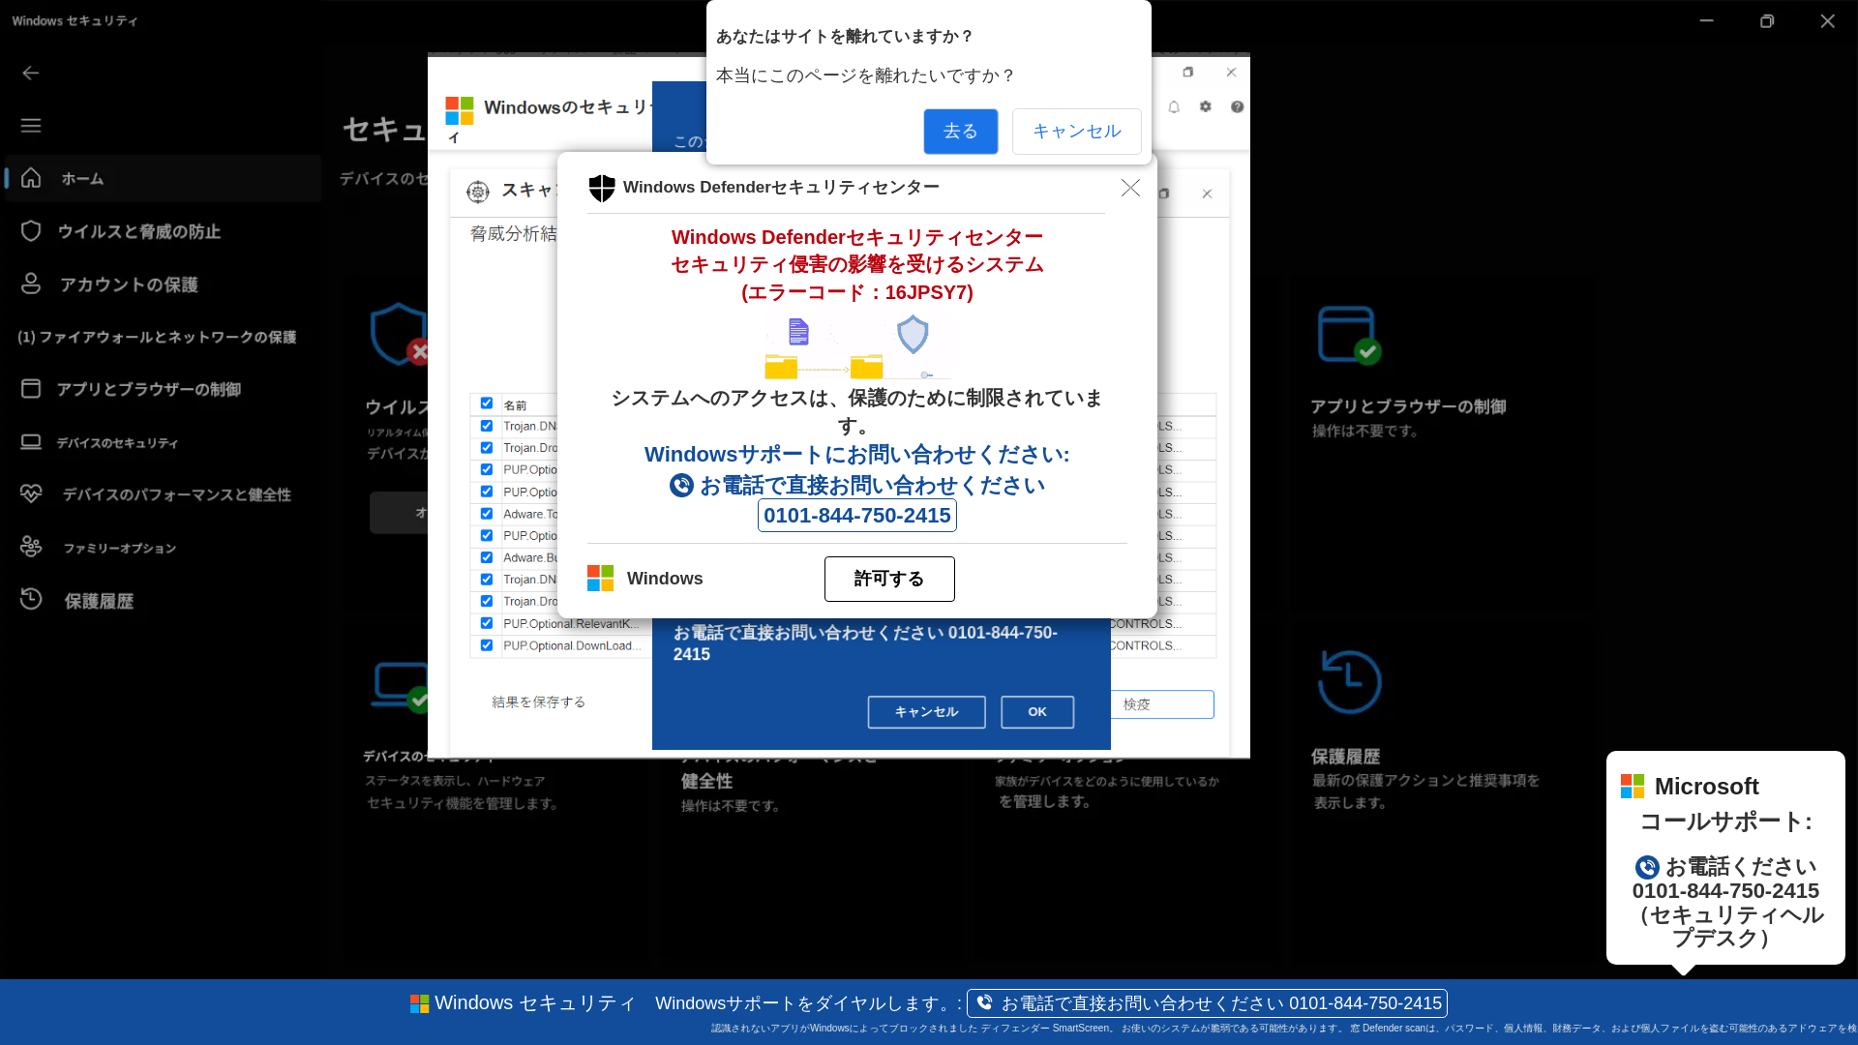Click the phone number 0101-844-750-2415 box
This screenshot has height=1045, width=1858.
(x=857, y=516)
